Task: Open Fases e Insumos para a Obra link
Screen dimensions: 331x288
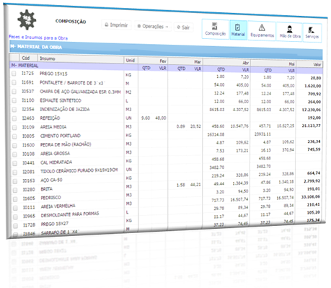Action: click(38, 38)
